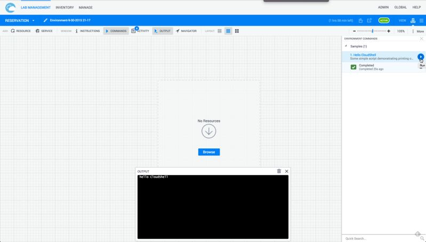Click the Quick Search field
426x242 pixels.
click(x=380, y=238)
